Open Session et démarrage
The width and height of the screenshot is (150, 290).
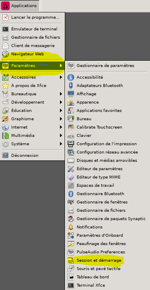click(x=108, y=260)
